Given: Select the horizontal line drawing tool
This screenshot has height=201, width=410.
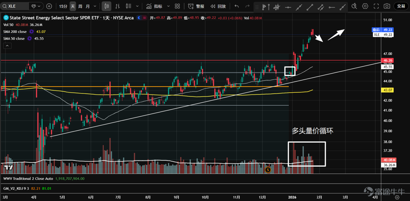Looking at the screenshot, I should pyautogui.click(x=288, y=7).
